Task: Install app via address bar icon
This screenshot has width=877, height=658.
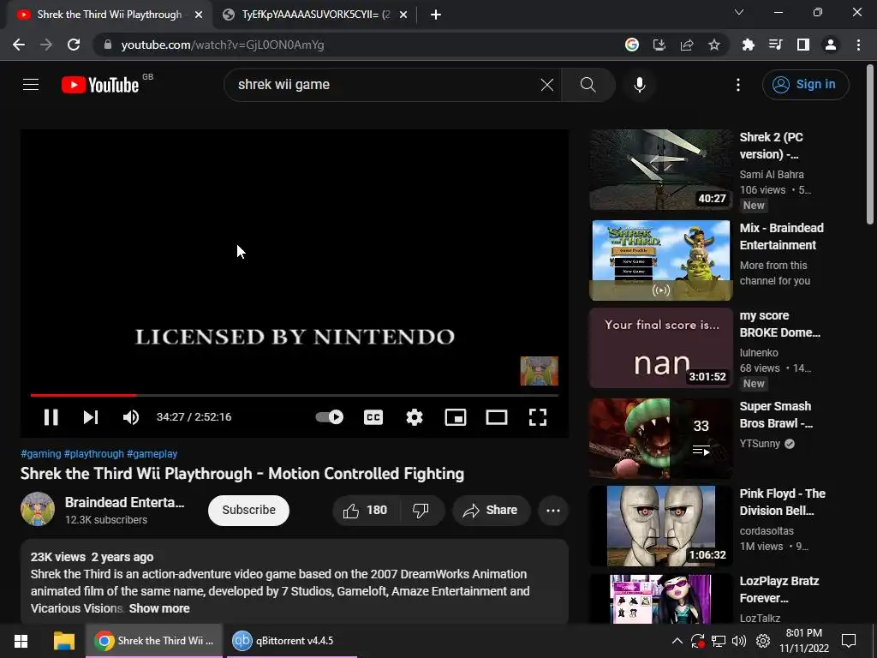Action: click(x=659, y=45)
